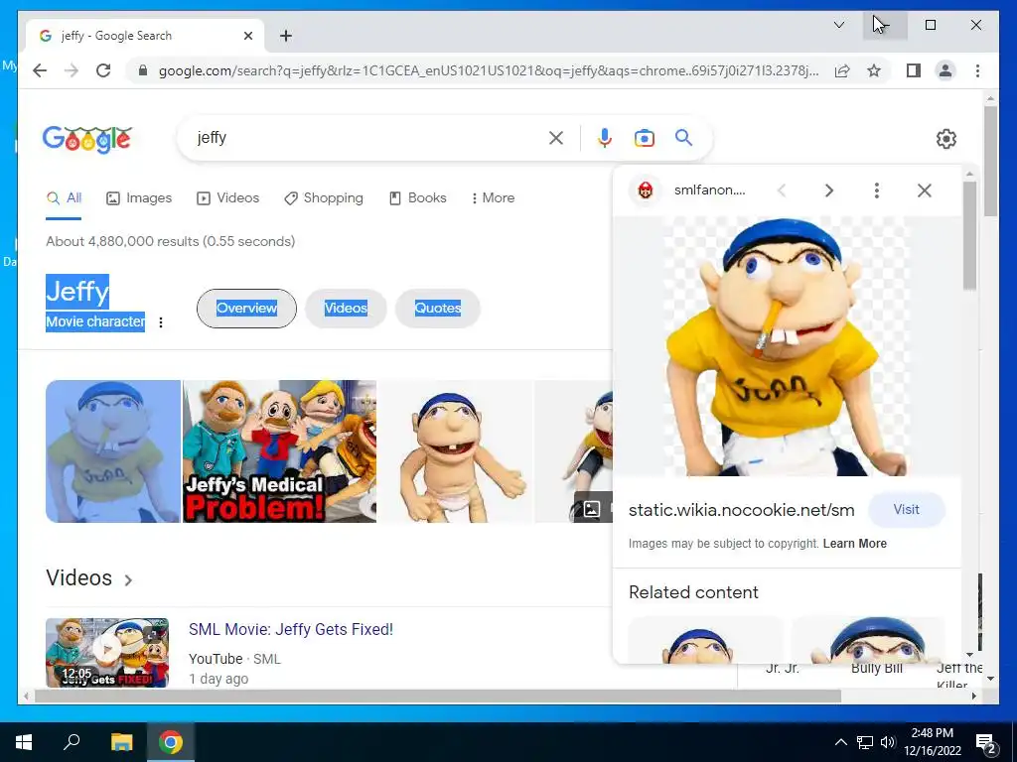Click the site lock icon in address bar
This screenshot has width=1017, height=762.
143,70
